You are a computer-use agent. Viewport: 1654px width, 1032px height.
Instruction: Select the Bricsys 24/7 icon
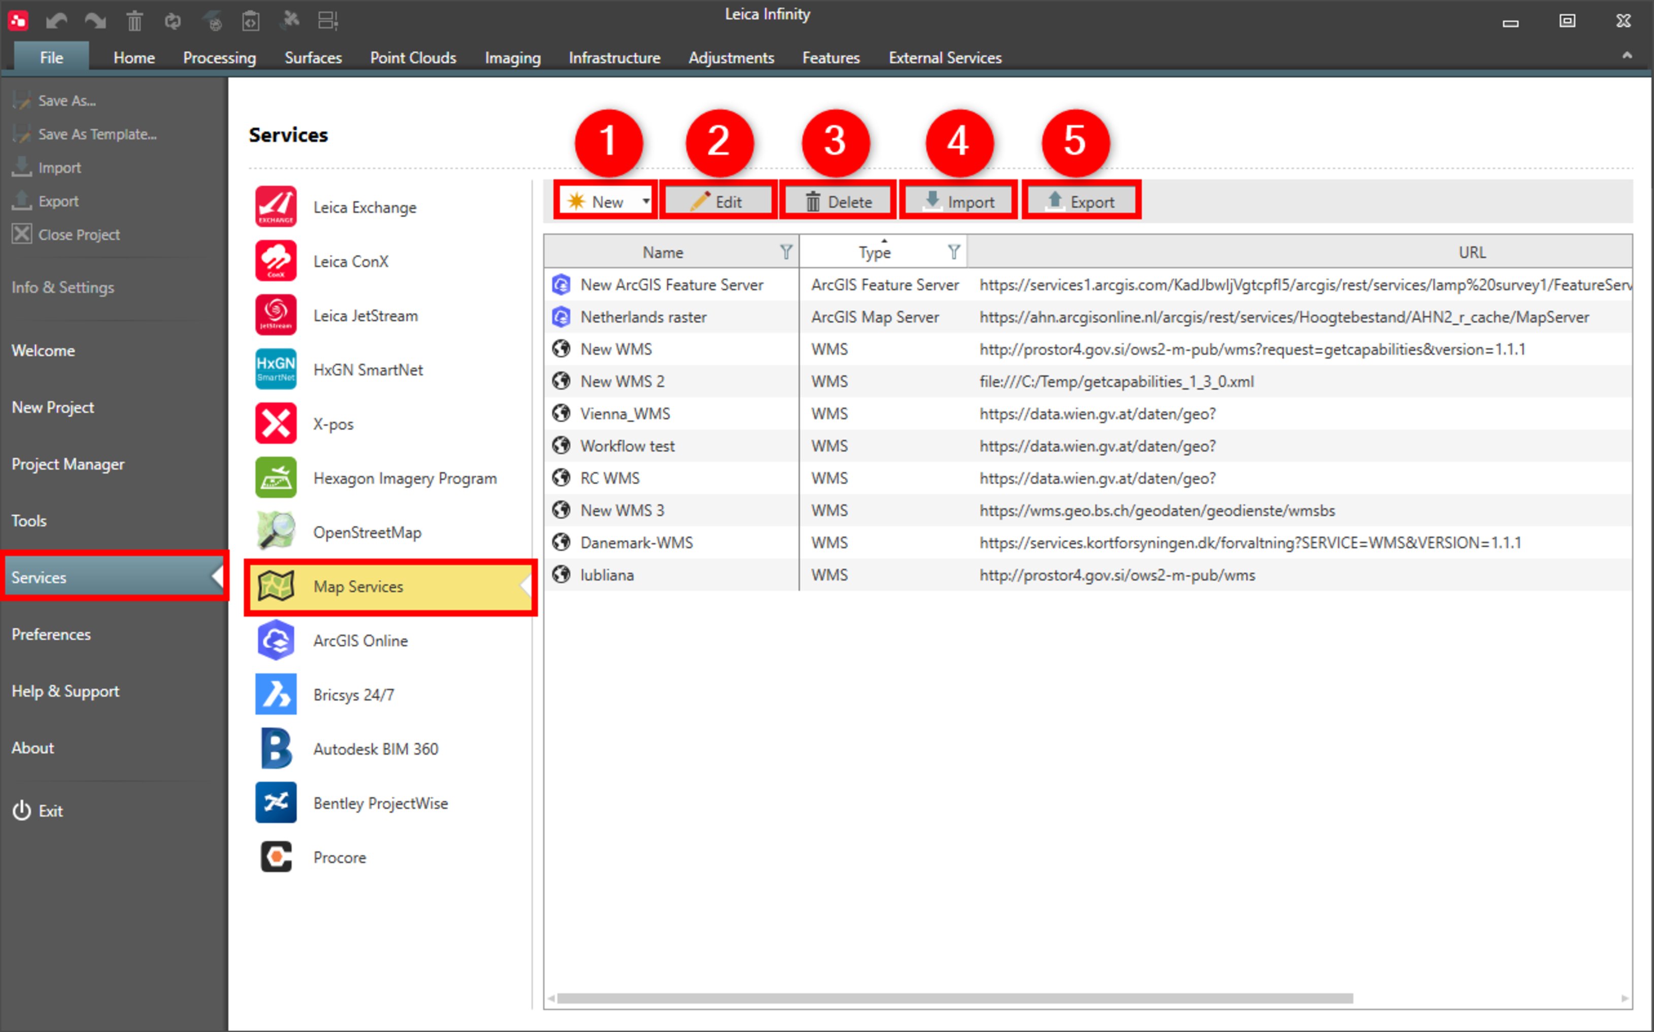click(276, 694)
